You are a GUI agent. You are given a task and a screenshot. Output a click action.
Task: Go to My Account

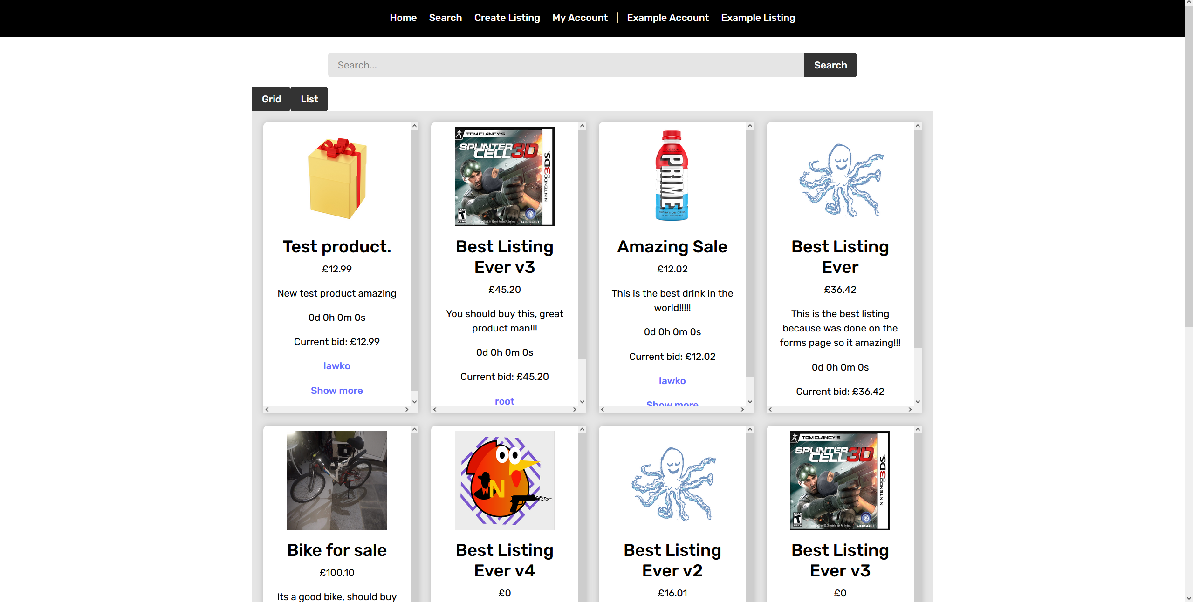coord(580,18)
